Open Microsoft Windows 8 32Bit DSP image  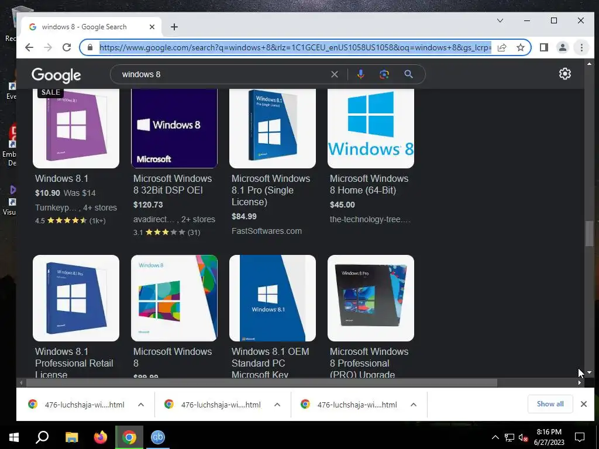click(x=174, y=128)
